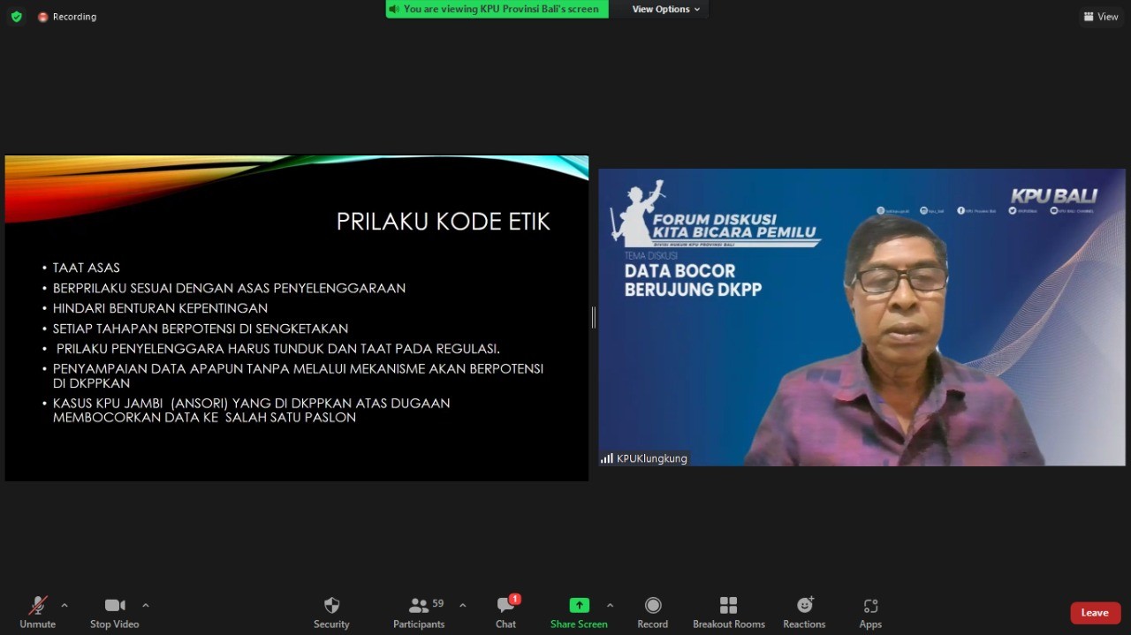Click the divider handle between slide and video
This screenshot has height=635, width=1131.
point(593,318)
